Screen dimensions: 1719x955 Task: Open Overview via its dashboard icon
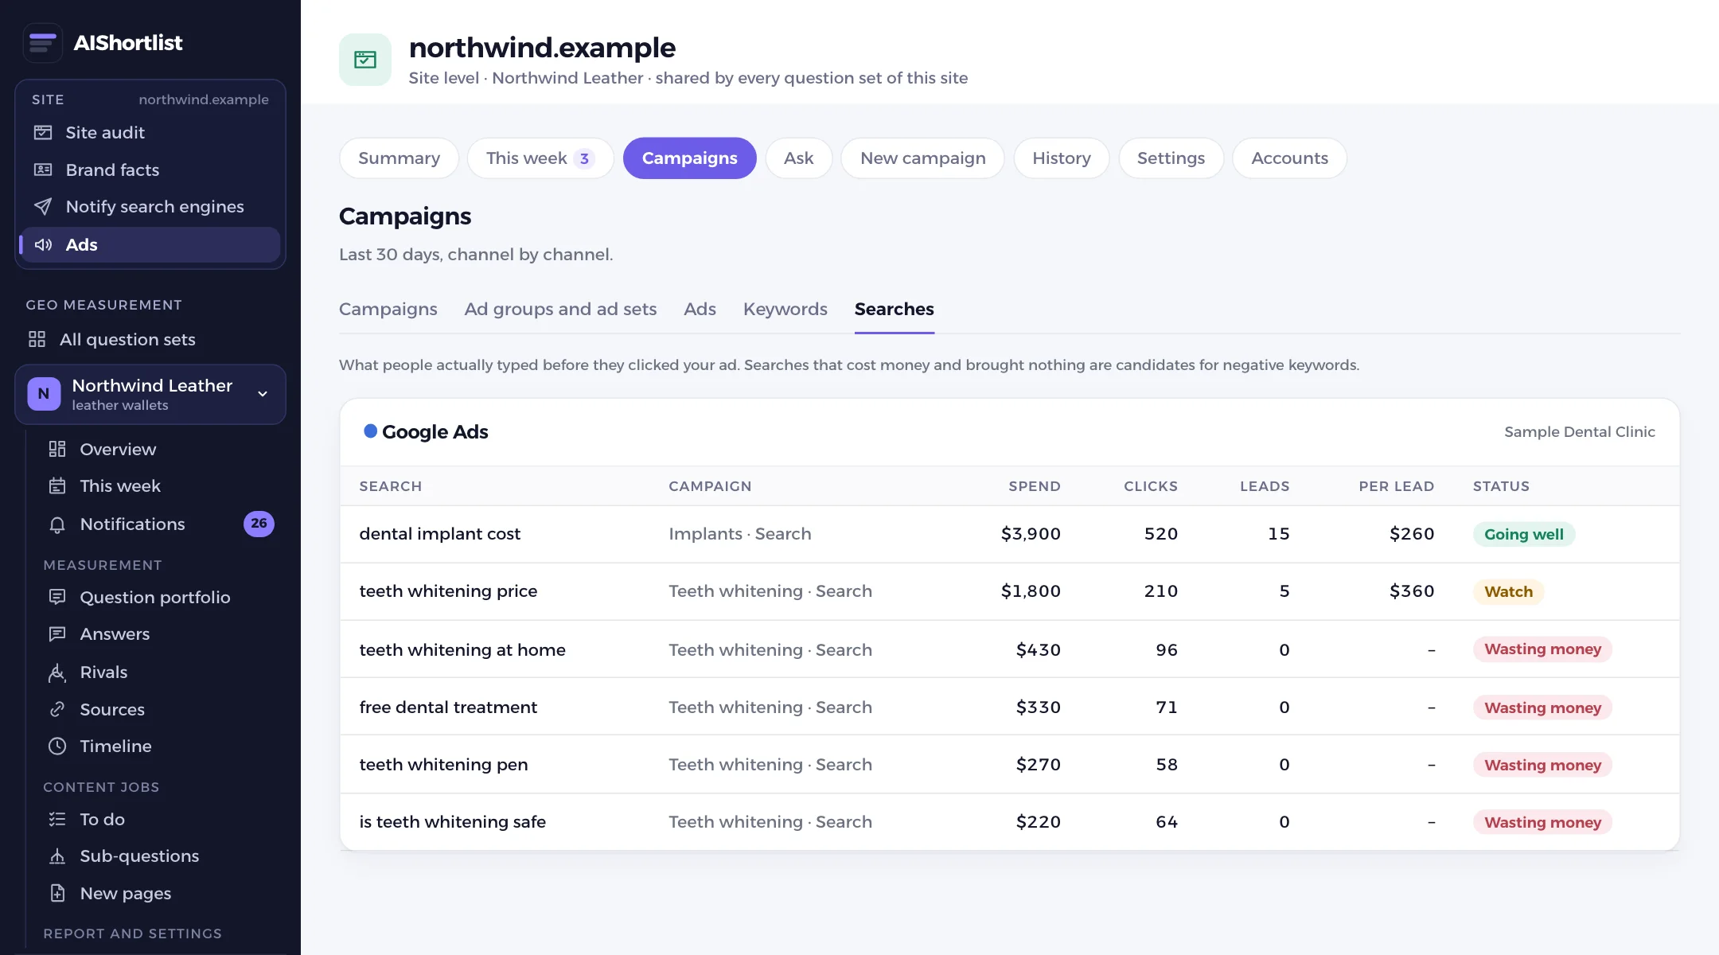pos(57,450)
